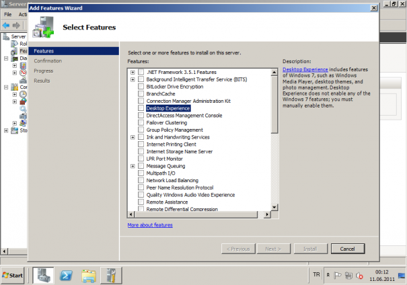Click the features list horizontal scrollbar thumb

[x=196, y=214]
